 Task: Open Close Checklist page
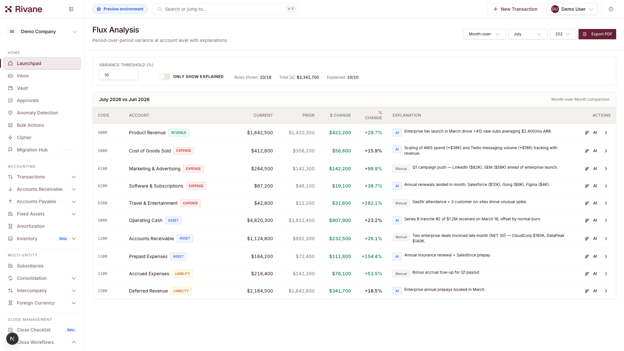[x=42, y=330]
